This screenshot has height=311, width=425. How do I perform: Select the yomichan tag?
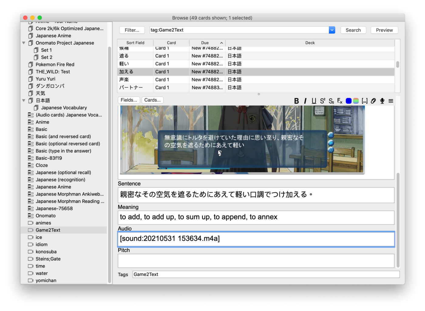[x=46, y=281]
